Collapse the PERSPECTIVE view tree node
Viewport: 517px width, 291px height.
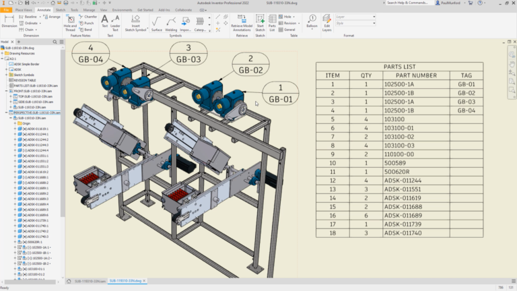pyautogui.click(x=6, y=112)
